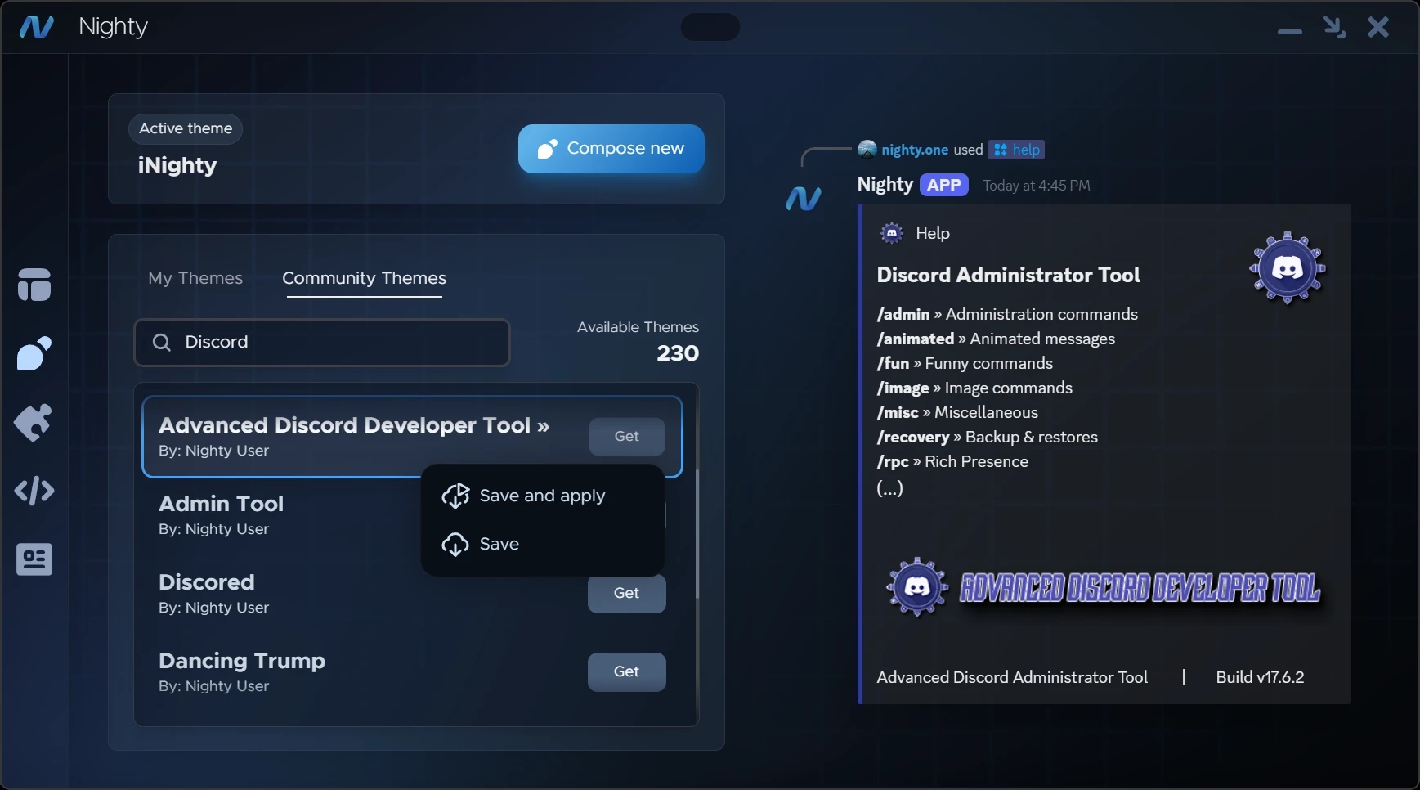
Task: Click the small gear icon beside Help
Action: (892, 233)
